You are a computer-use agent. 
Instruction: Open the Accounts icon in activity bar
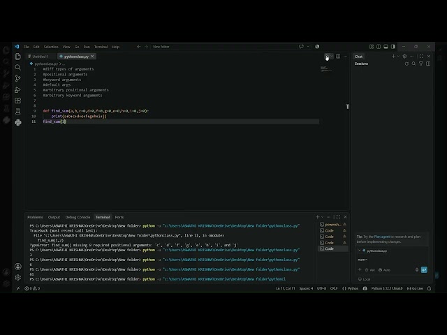click(17, 267)
